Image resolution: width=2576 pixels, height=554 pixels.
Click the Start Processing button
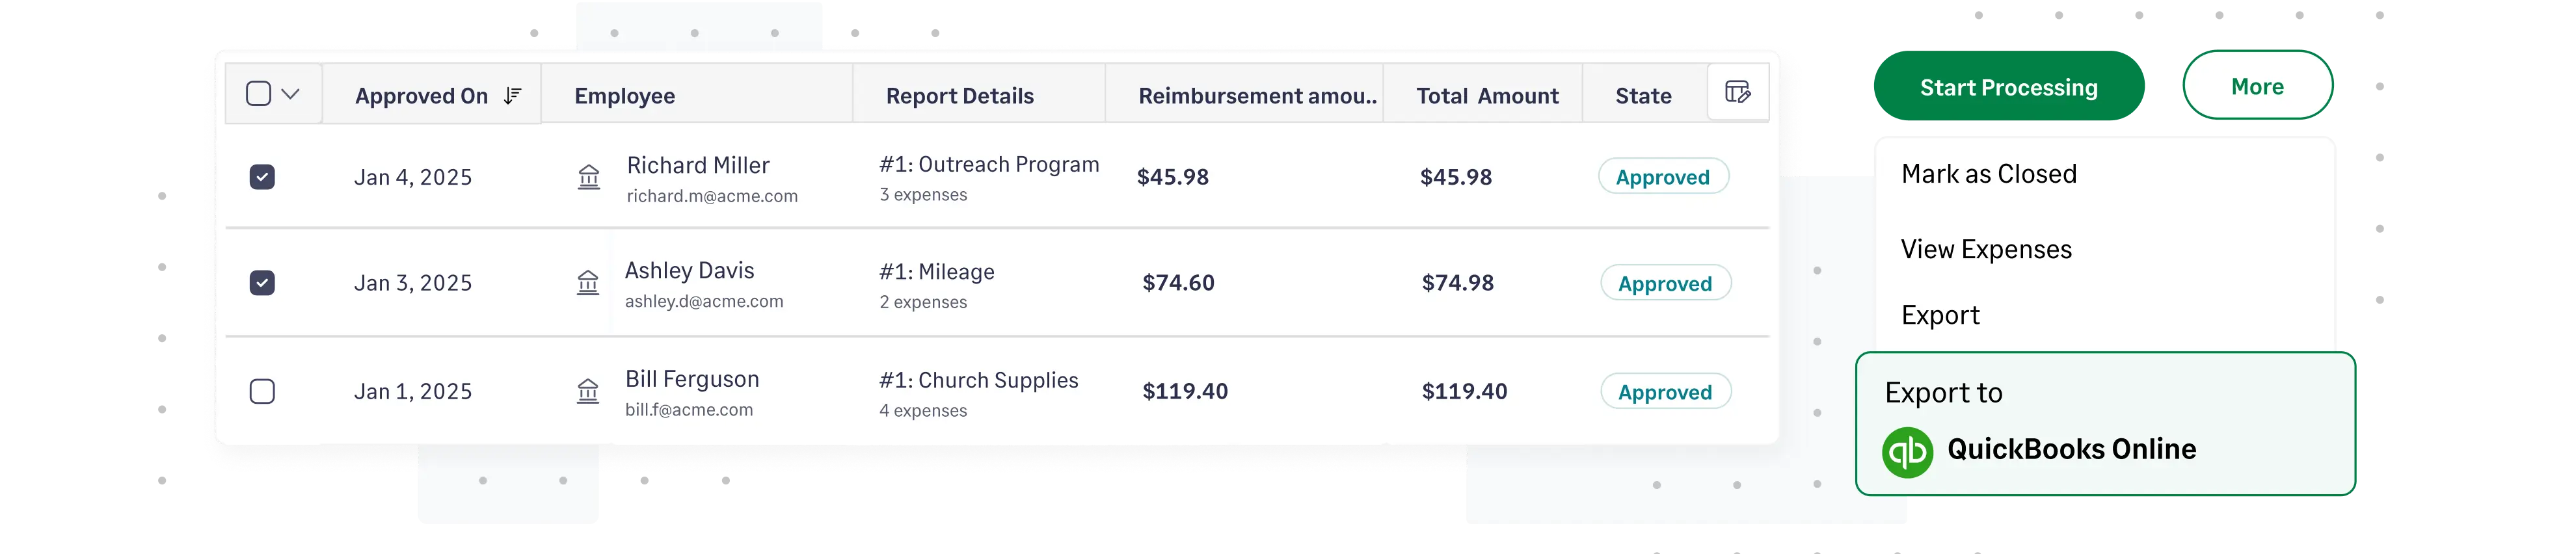(x=2009, y=87)
